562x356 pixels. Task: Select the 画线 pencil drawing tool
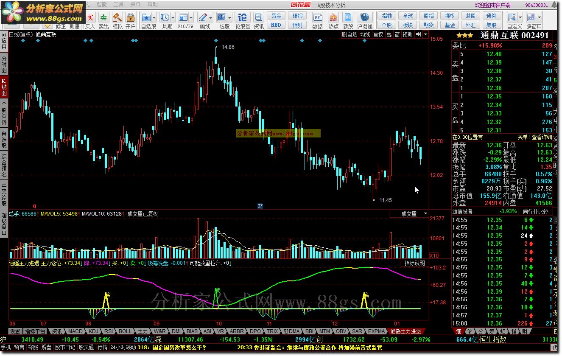[203, 17]
